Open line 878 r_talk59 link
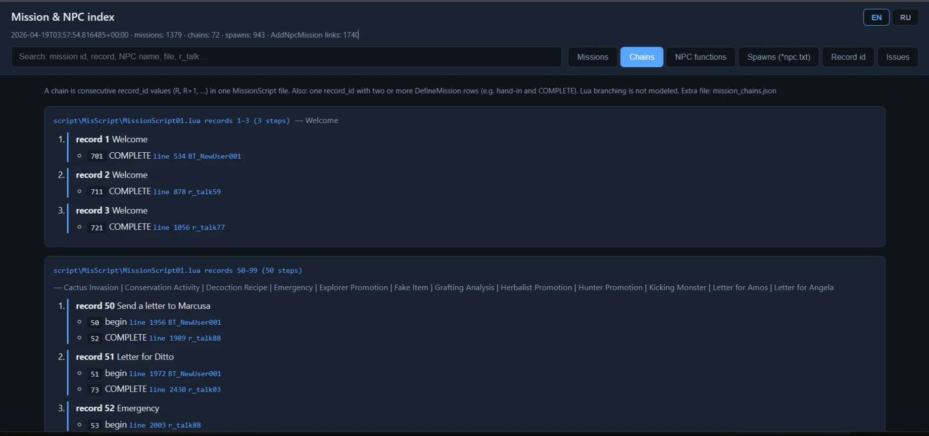The height and width of the screenshot is (436, 929). tap(187, 192)
